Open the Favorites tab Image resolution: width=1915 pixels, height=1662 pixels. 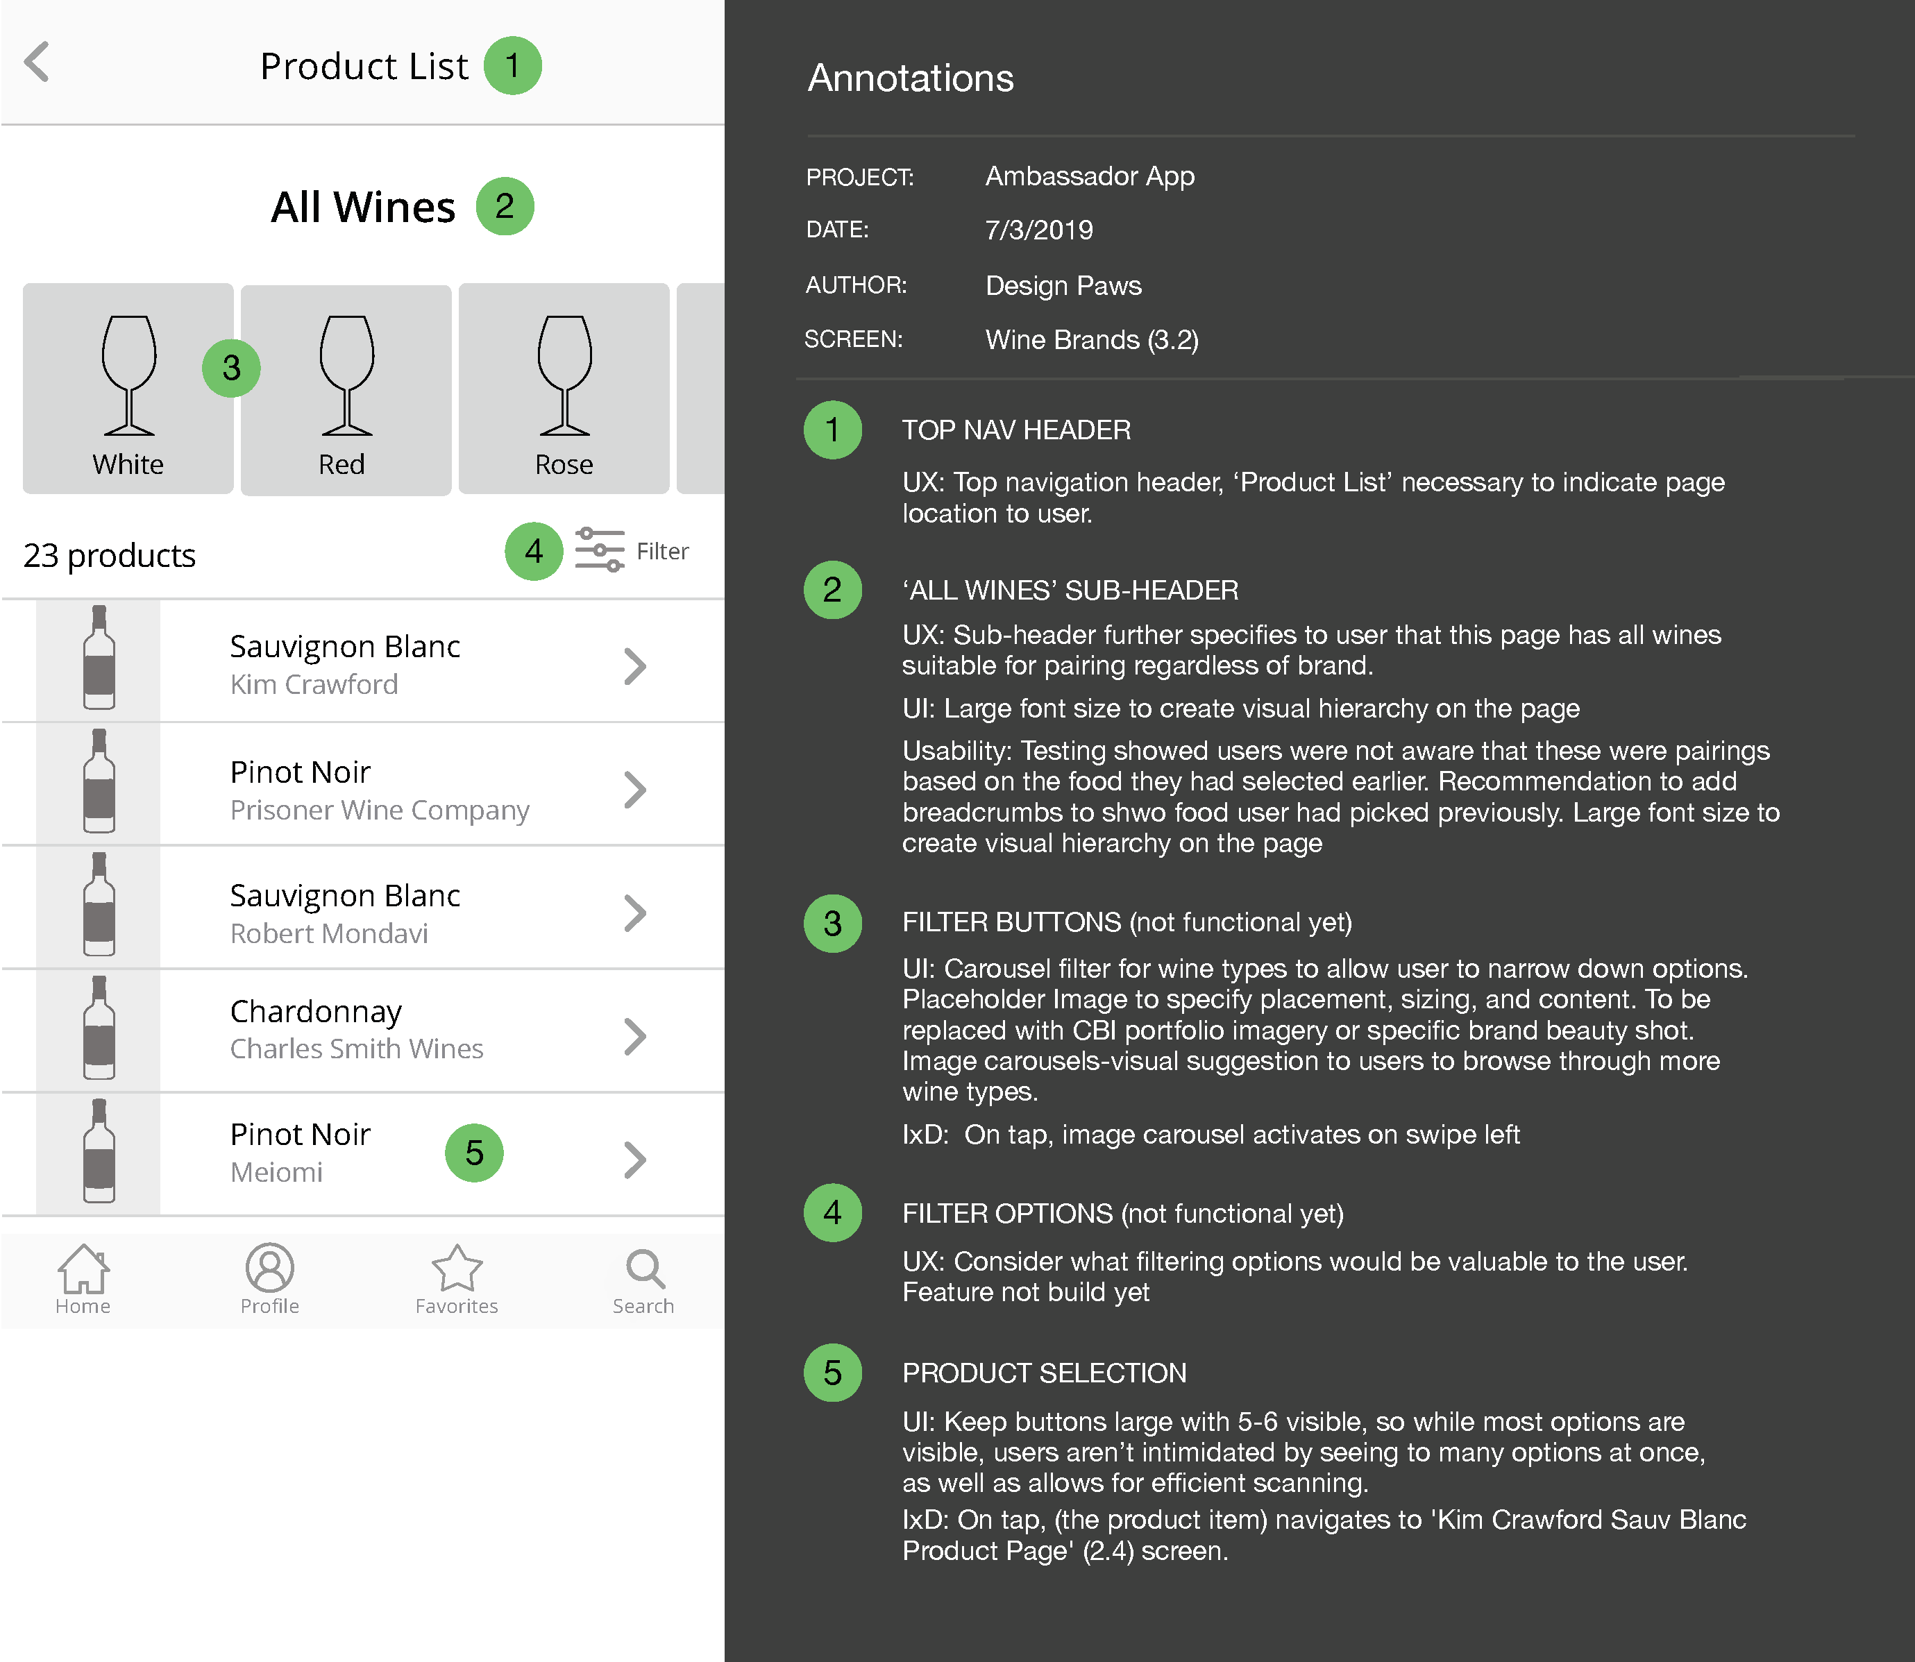tap(457, 1280)
